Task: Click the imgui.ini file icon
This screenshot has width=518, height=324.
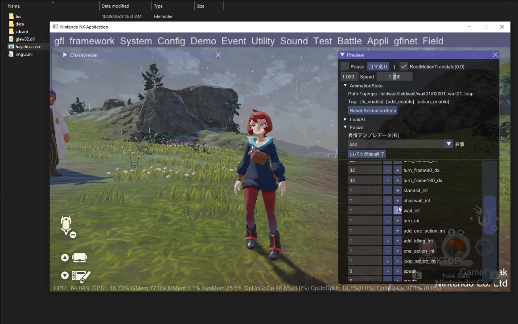Action: (11, 54)
